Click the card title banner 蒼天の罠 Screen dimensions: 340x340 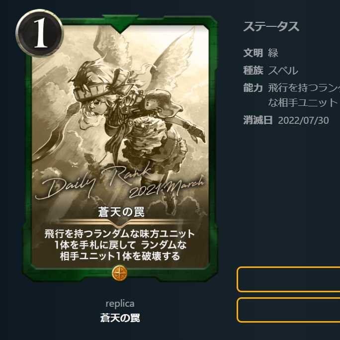121,212
